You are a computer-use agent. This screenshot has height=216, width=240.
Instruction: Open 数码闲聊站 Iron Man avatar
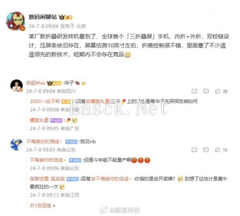16,21
